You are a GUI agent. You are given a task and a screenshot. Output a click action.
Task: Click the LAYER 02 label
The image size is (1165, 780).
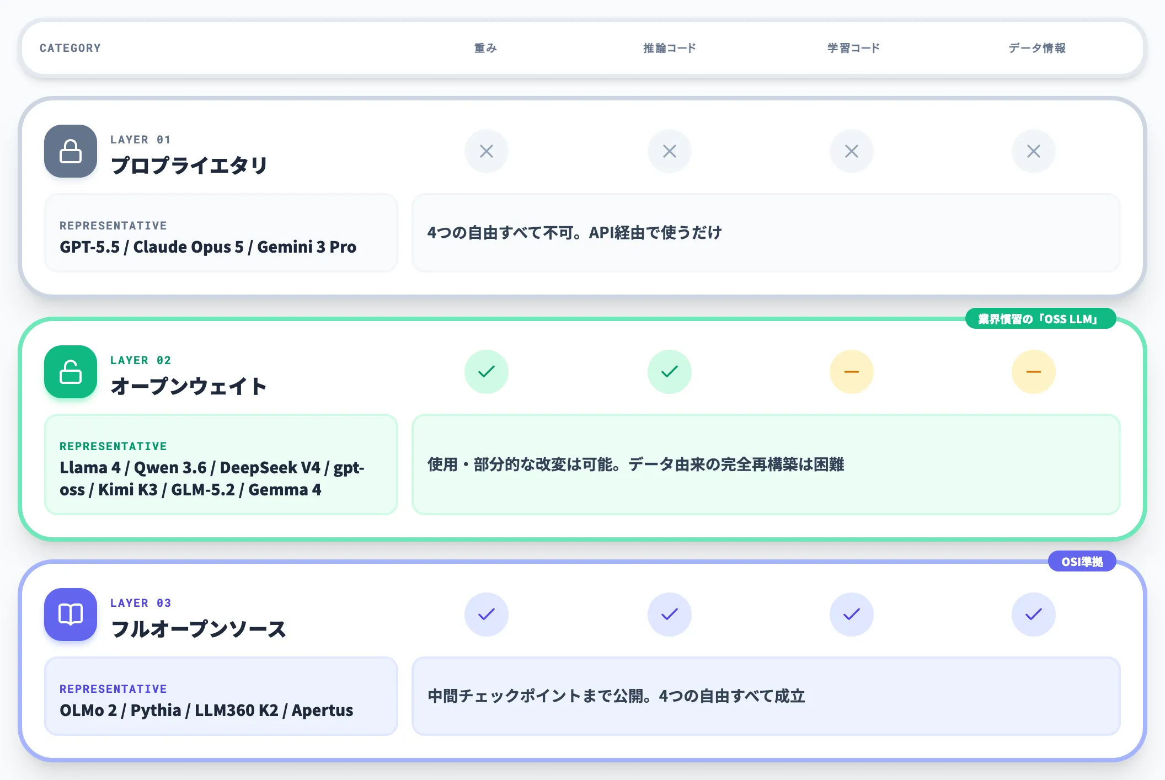(141, 360)
